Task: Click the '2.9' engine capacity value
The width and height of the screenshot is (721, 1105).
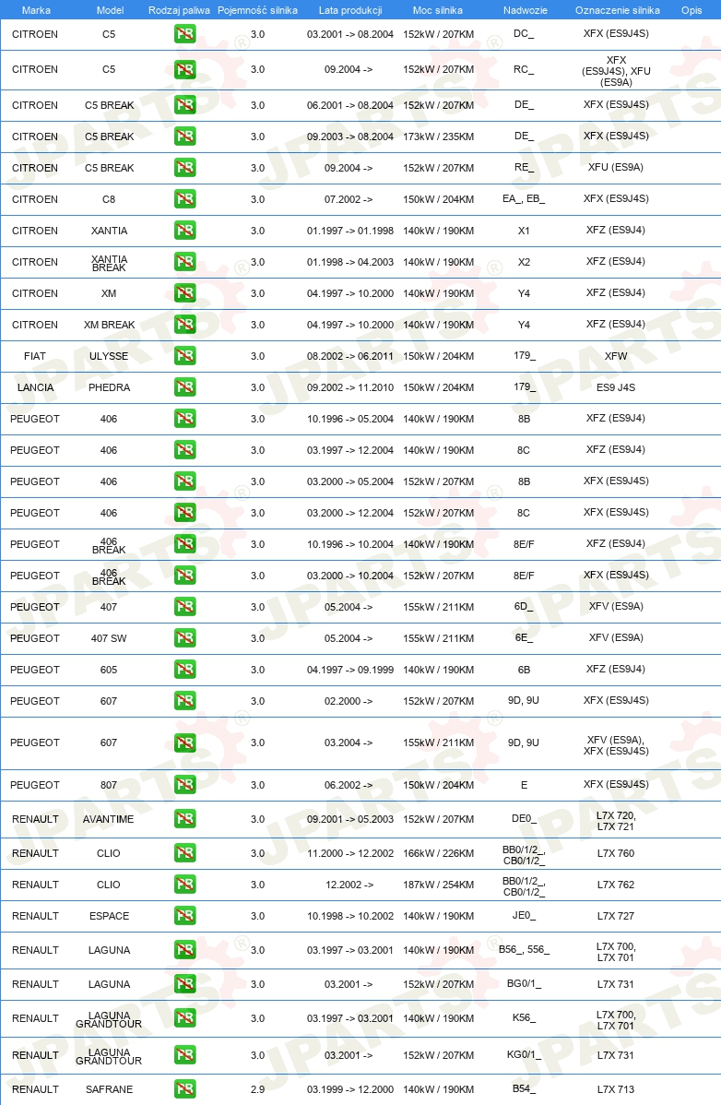Action: click(x=258, y=1088)
